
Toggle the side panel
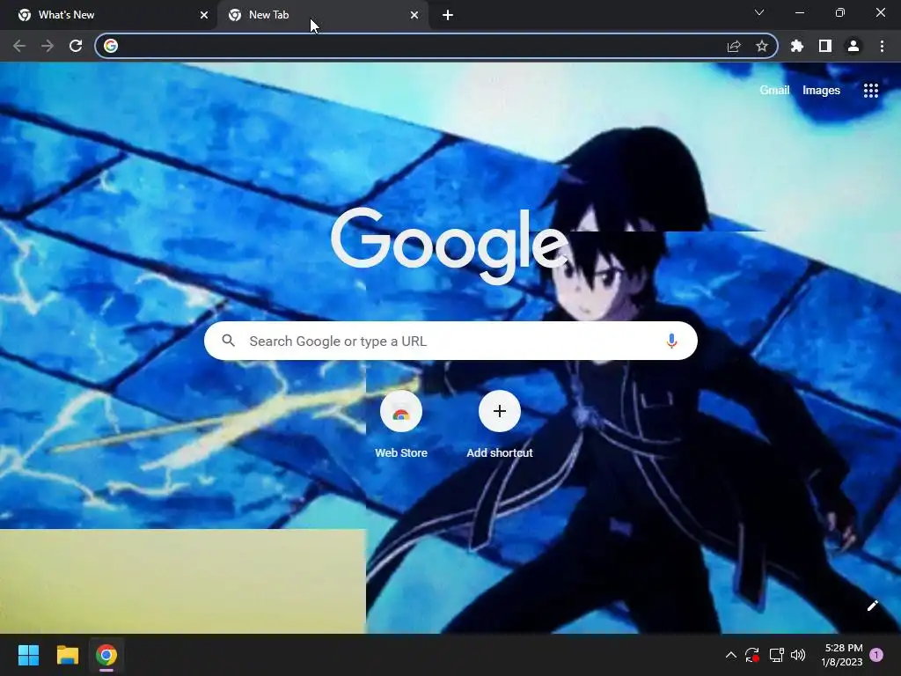pyautogui.click(x=825, y=46)
